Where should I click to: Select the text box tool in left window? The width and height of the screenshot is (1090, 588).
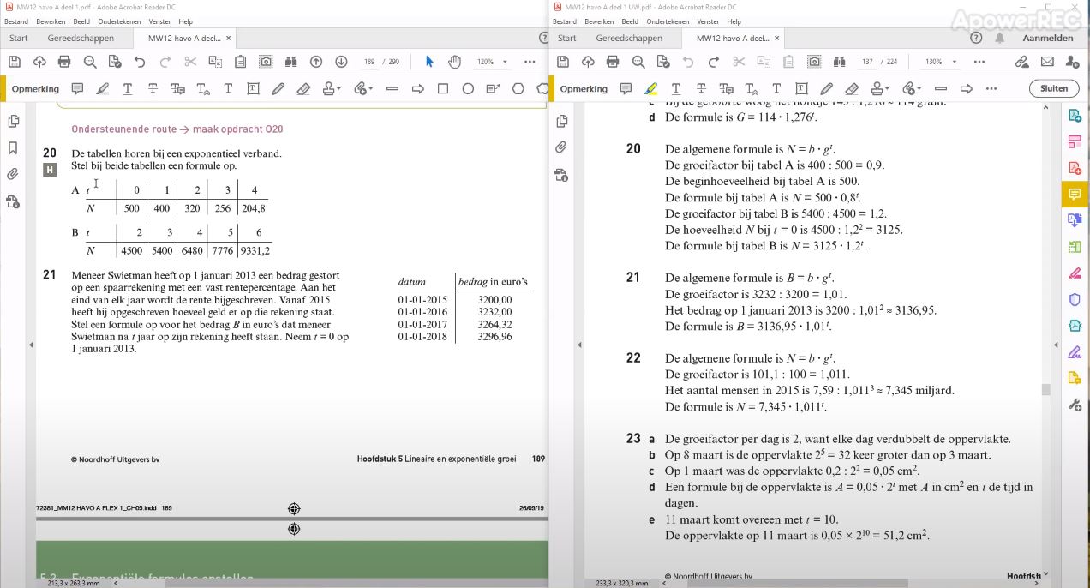[253, 88]
